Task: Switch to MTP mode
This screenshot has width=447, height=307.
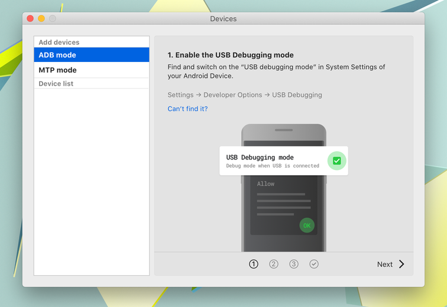Action: point(92,70)
